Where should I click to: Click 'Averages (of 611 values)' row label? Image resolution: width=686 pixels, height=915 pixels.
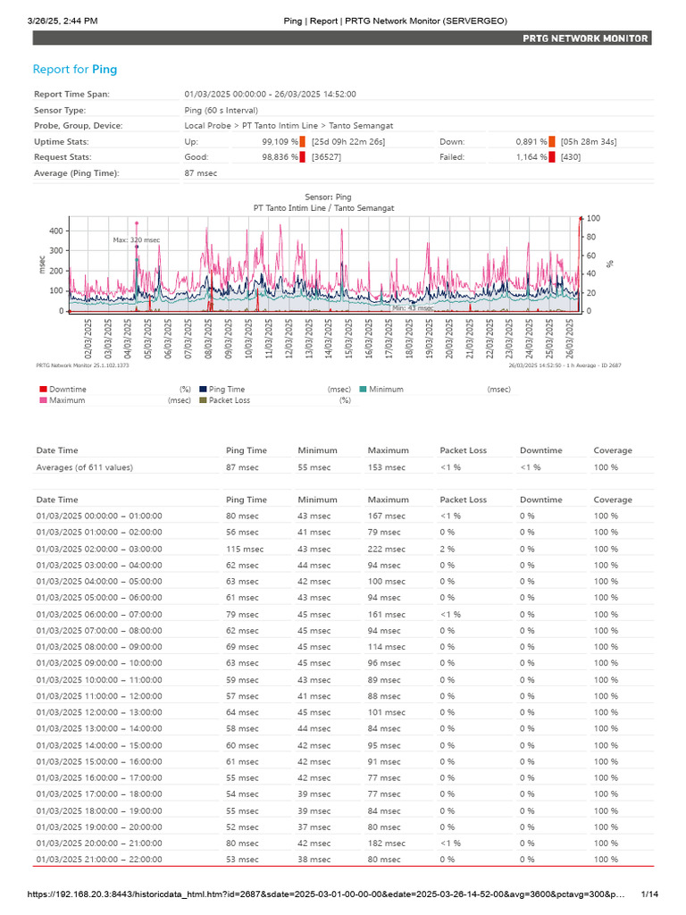[x=85, y=467]
